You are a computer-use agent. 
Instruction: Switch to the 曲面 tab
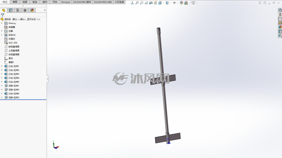point(25,2)
